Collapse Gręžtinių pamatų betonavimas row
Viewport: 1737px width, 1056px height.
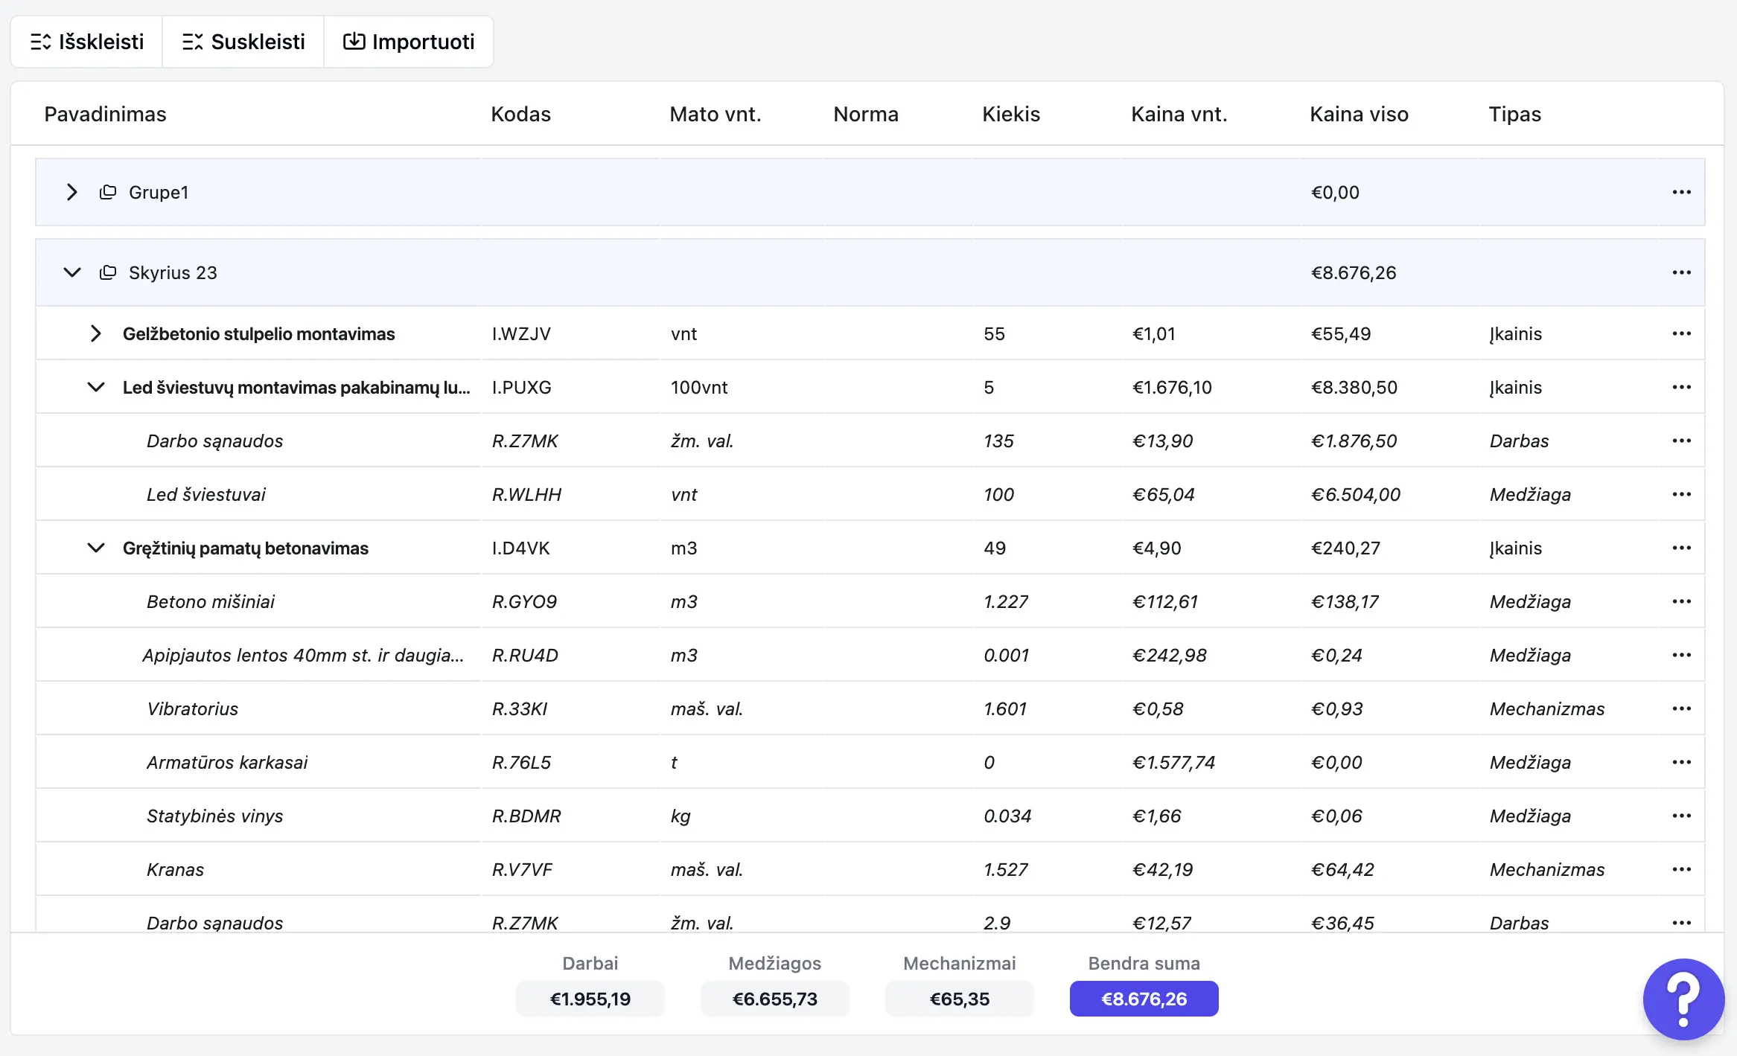95,548
